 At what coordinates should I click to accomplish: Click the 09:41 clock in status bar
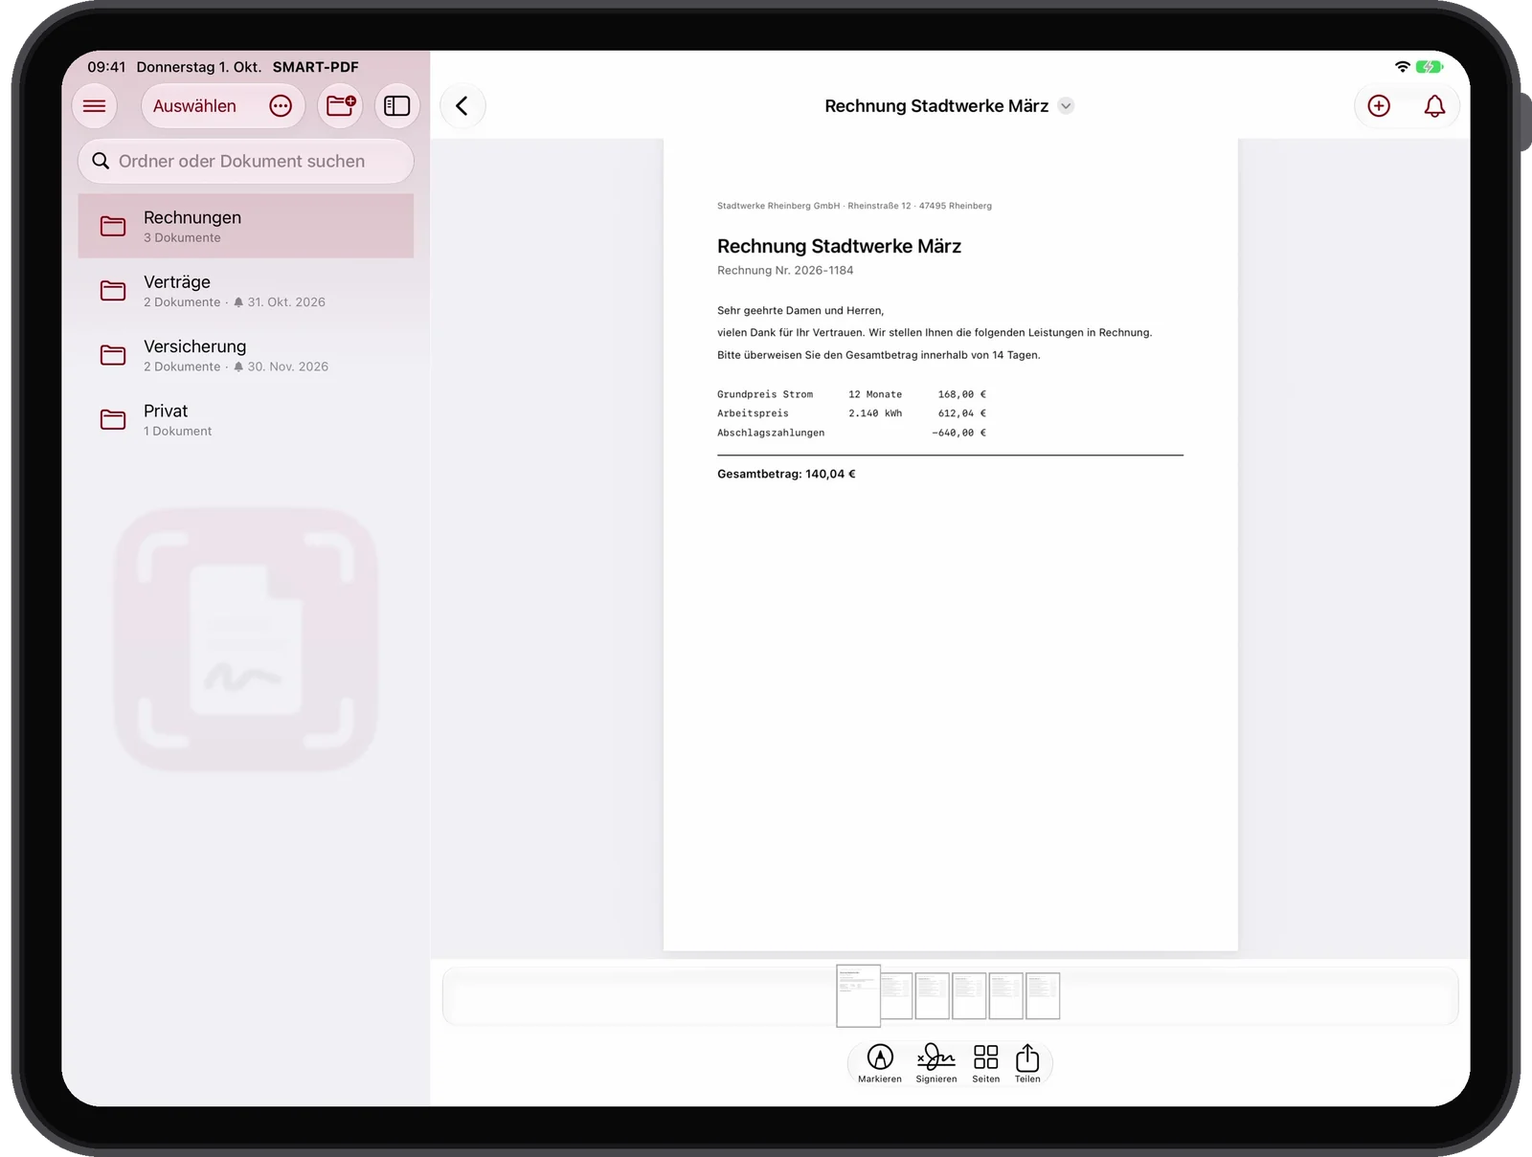coord(106,67)
